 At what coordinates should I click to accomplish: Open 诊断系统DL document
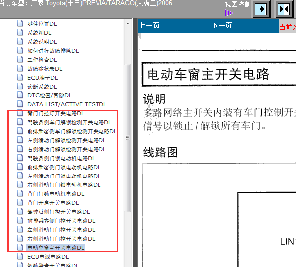pyautogui.click(x=42, y=87)
